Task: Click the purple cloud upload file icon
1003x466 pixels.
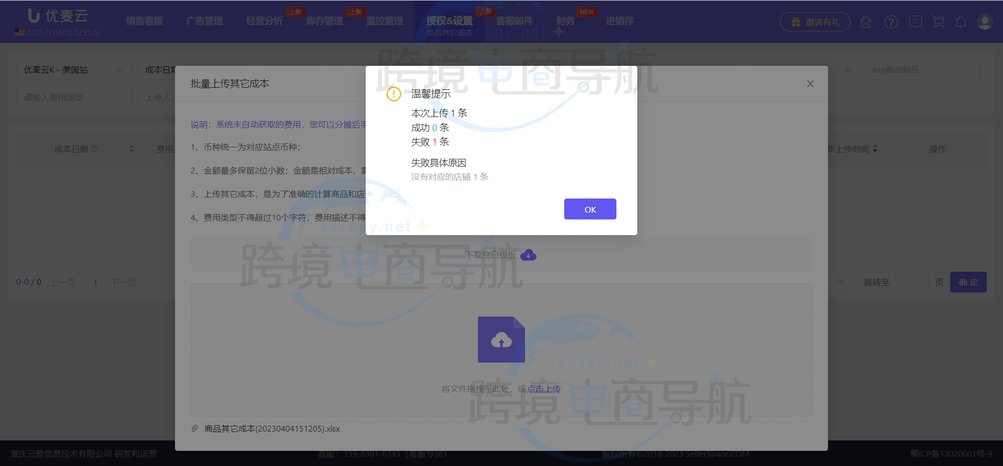Action: pyautogui.click(x=501, y=340)
